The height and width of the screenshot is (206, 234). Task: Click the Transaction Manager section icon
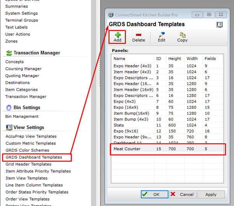9,53
